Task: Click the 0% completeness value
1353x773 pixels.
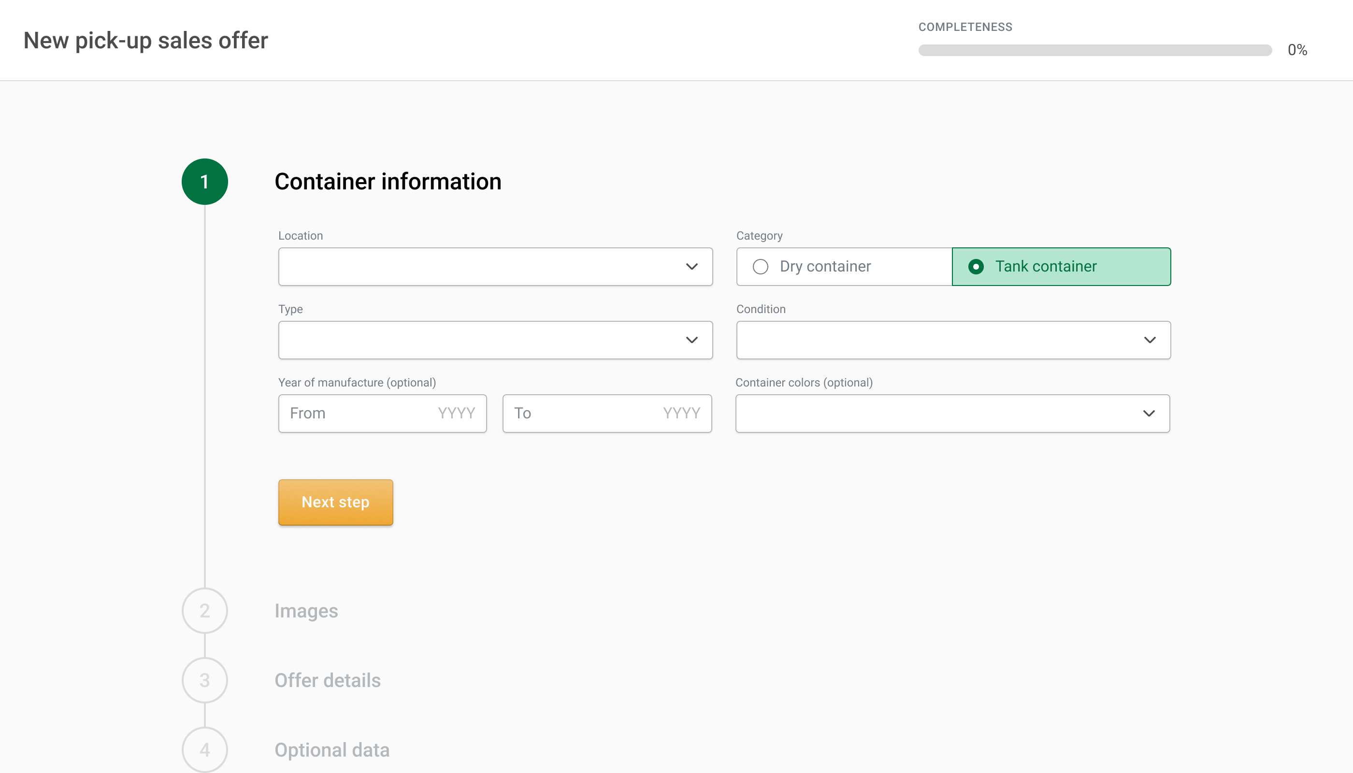Action: pyautogui.click(x=1297, y=50)
